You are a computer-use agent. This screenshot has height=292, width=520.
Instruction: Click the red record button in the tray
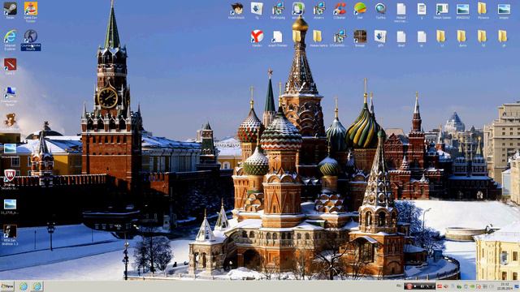(x=409, y=286)
